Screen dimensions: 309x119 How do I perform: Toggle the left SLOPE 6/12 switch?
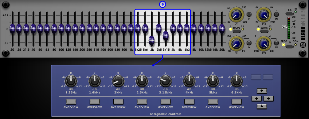237,31
